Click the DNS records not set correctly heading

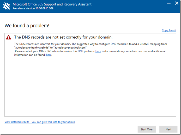click(x=63, y=37)
